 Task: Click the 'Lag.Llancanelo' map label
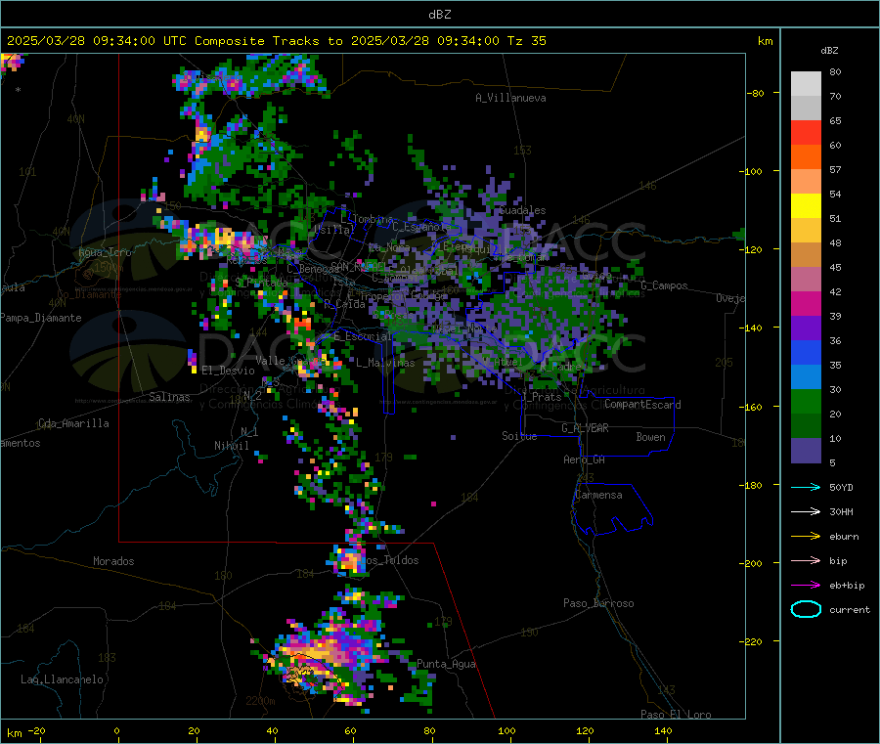pyautogui.click(x=62, y=679)
